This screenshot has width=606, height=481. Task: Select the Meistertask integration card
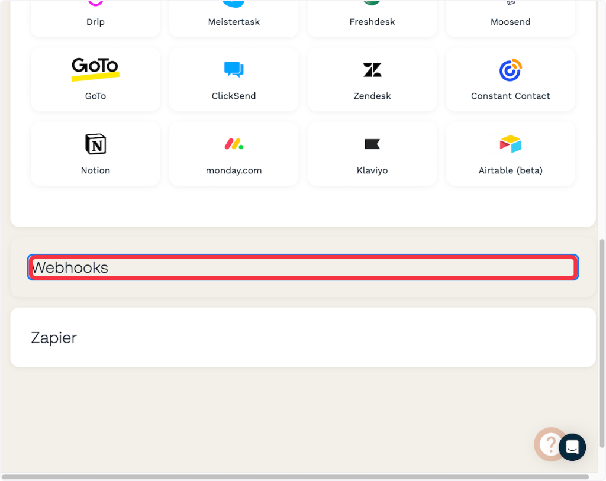click(234, 18)
